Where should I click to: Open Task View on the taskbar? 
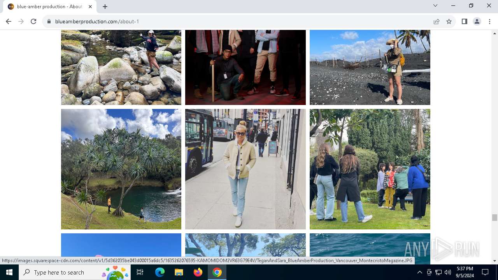tap(140, 272)
